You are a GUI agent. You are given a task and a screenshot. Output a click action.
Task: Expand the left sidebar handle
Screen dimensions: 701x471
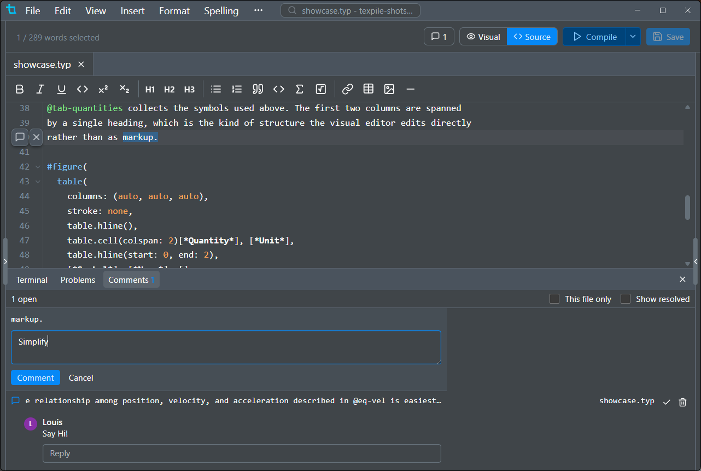coord(5,261)
